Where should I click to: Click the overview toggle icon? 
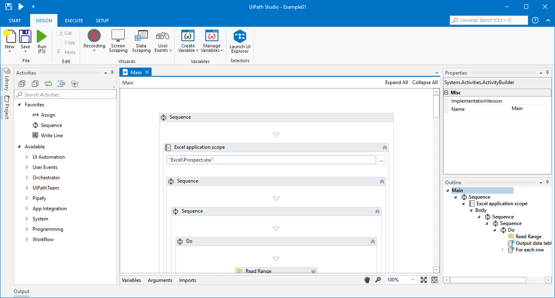click(x=434, y=280)
